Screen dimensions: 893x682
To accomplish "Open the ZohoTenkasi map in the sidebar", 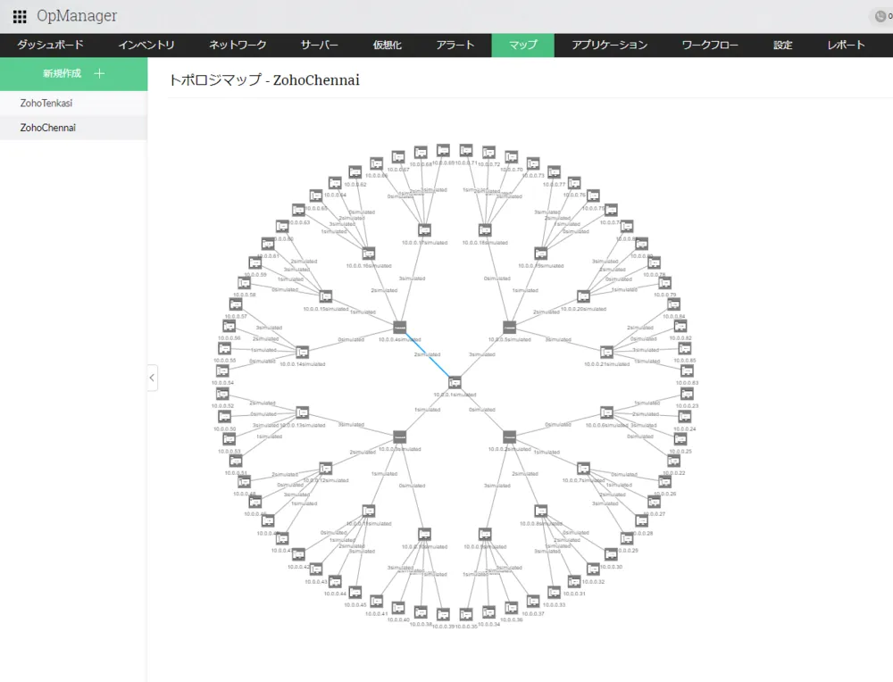I will pos(46,104).
